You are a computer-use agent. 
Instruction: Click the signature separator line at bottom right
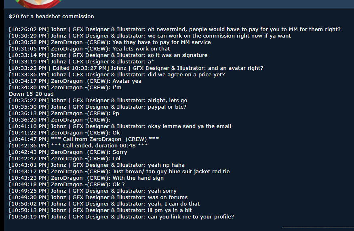(x=318, y=227)
